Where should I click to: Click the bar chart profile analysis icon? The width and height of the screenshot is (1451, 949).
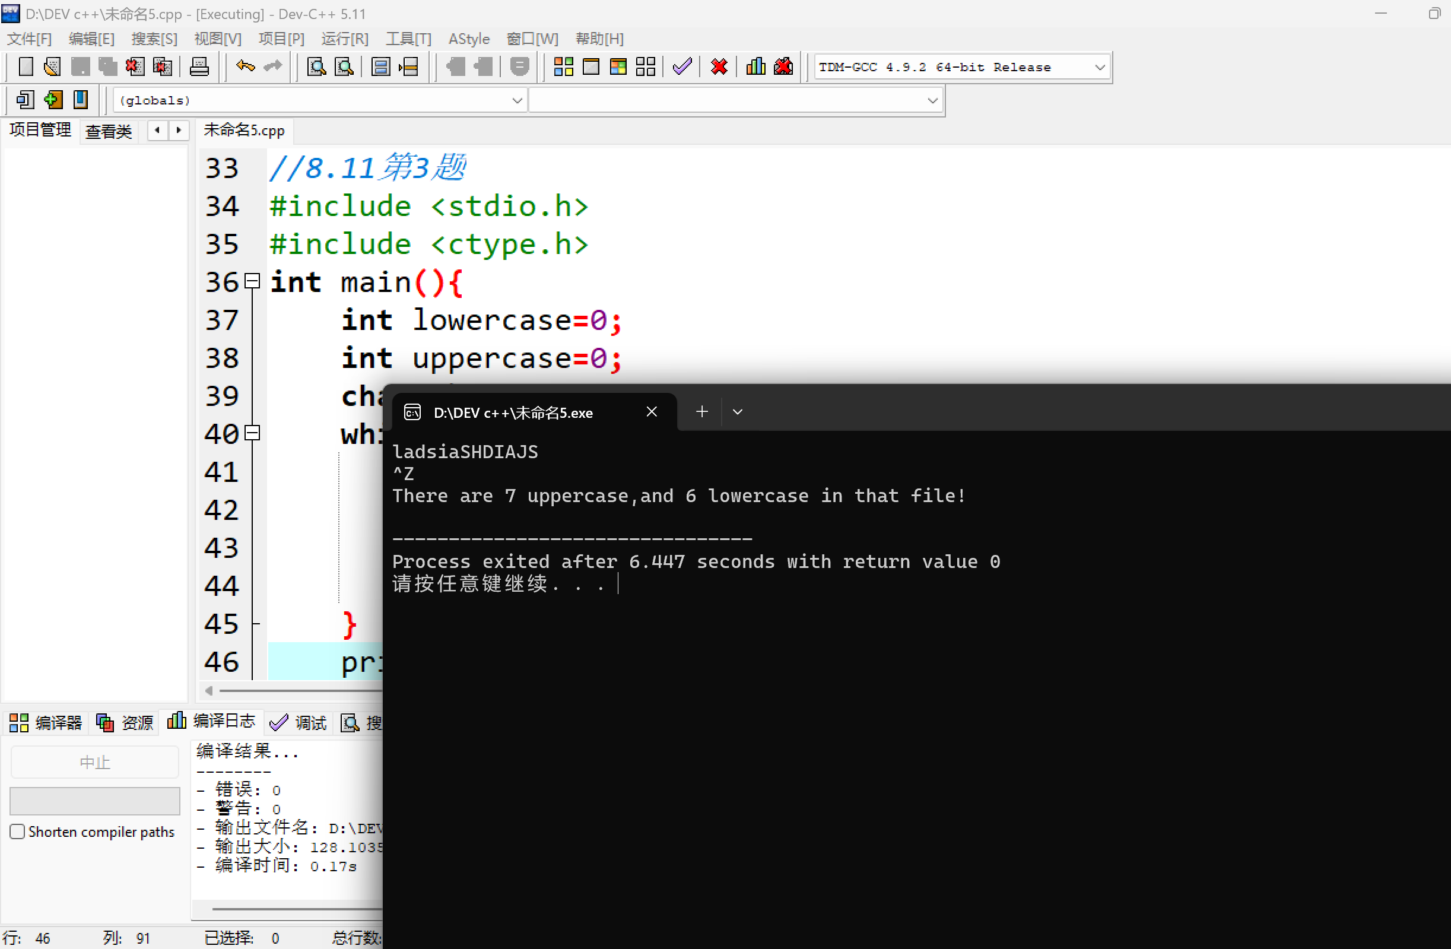(755, 66)
